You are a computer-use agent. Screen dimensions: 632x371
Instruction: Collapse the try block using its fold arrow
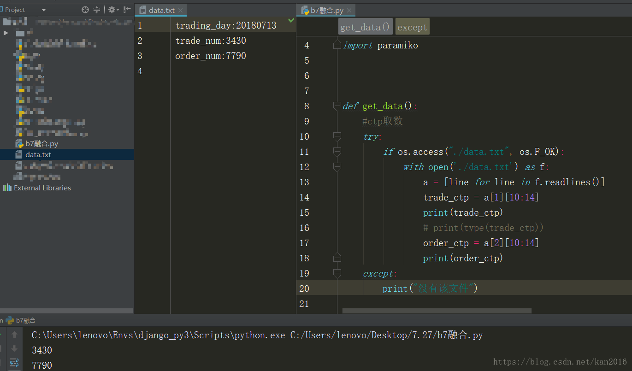click(x=337, y=136)
